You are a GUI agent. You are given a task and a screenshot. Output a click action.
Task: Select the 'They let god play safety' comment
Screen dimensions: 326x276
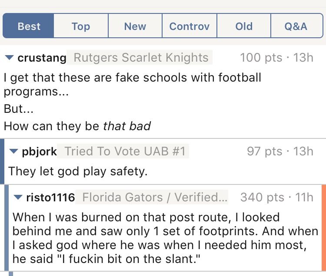(x=78, y=171)
